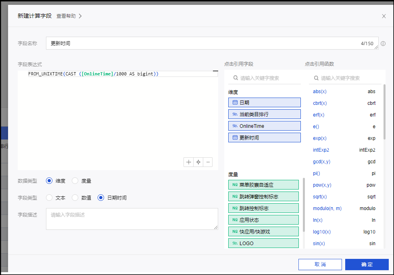Insert the OnlineTime dimension field
394x275 pixels.
point(264,126)
